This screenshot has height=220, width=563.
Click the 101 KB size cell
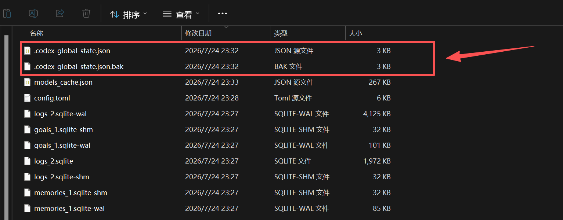[x=380, y=145]
